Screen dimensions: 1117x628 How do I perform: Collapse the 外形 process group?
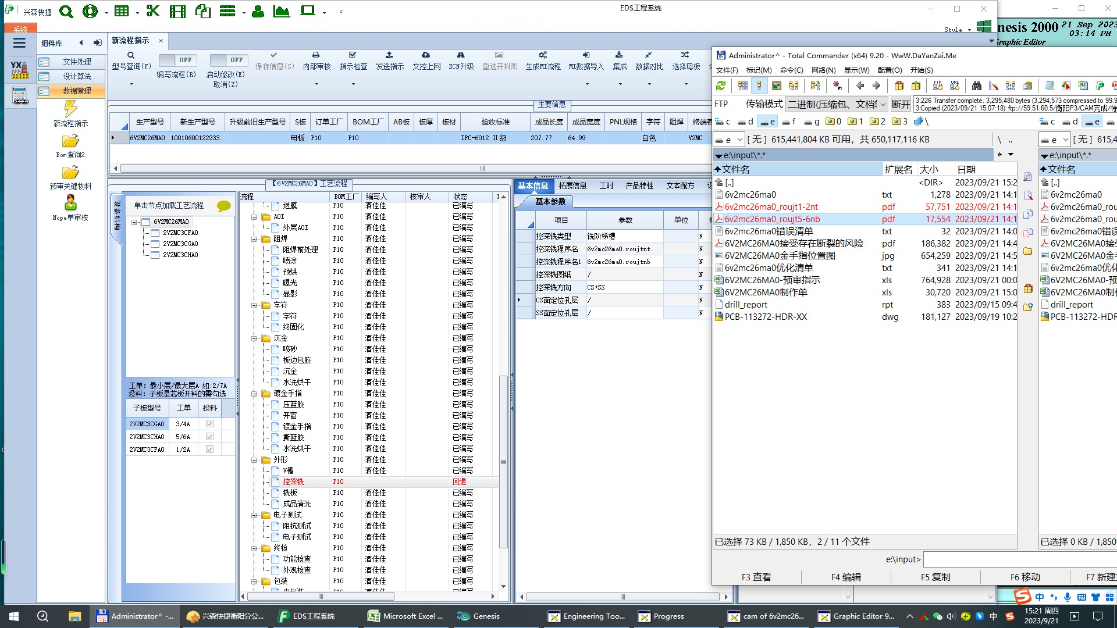coord(254,460)
